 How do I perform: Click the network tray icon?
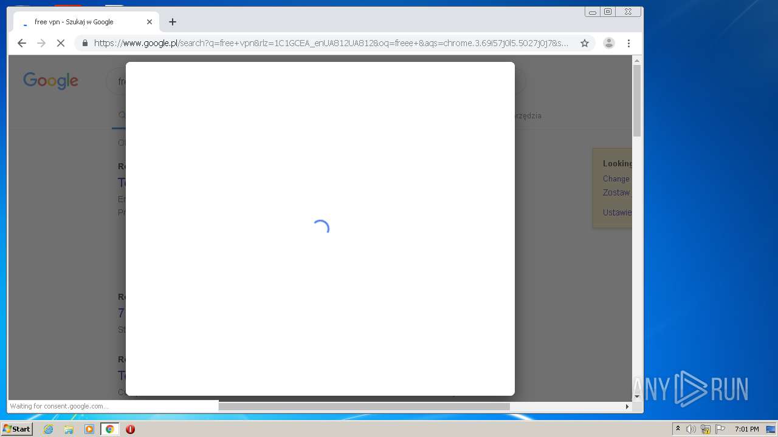(x=706, y=429)
